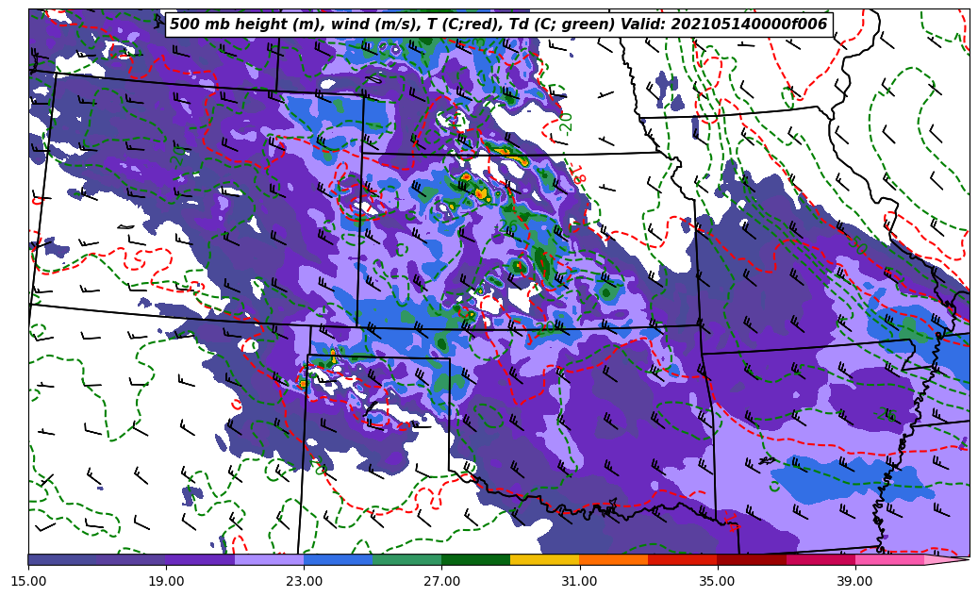
Task: Select dark green colorbar segment right of 27.00
Action: pos(475,560)
